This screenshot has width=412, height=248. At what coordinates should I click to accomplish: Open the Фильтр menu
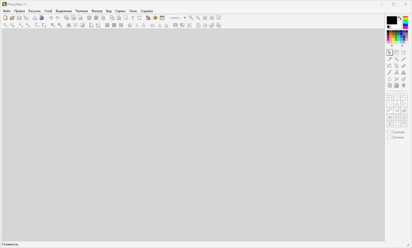[97, 11]
